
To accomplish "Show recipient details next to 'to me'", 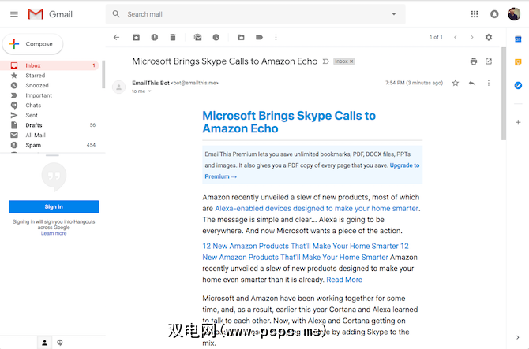I will coord(150,91).
